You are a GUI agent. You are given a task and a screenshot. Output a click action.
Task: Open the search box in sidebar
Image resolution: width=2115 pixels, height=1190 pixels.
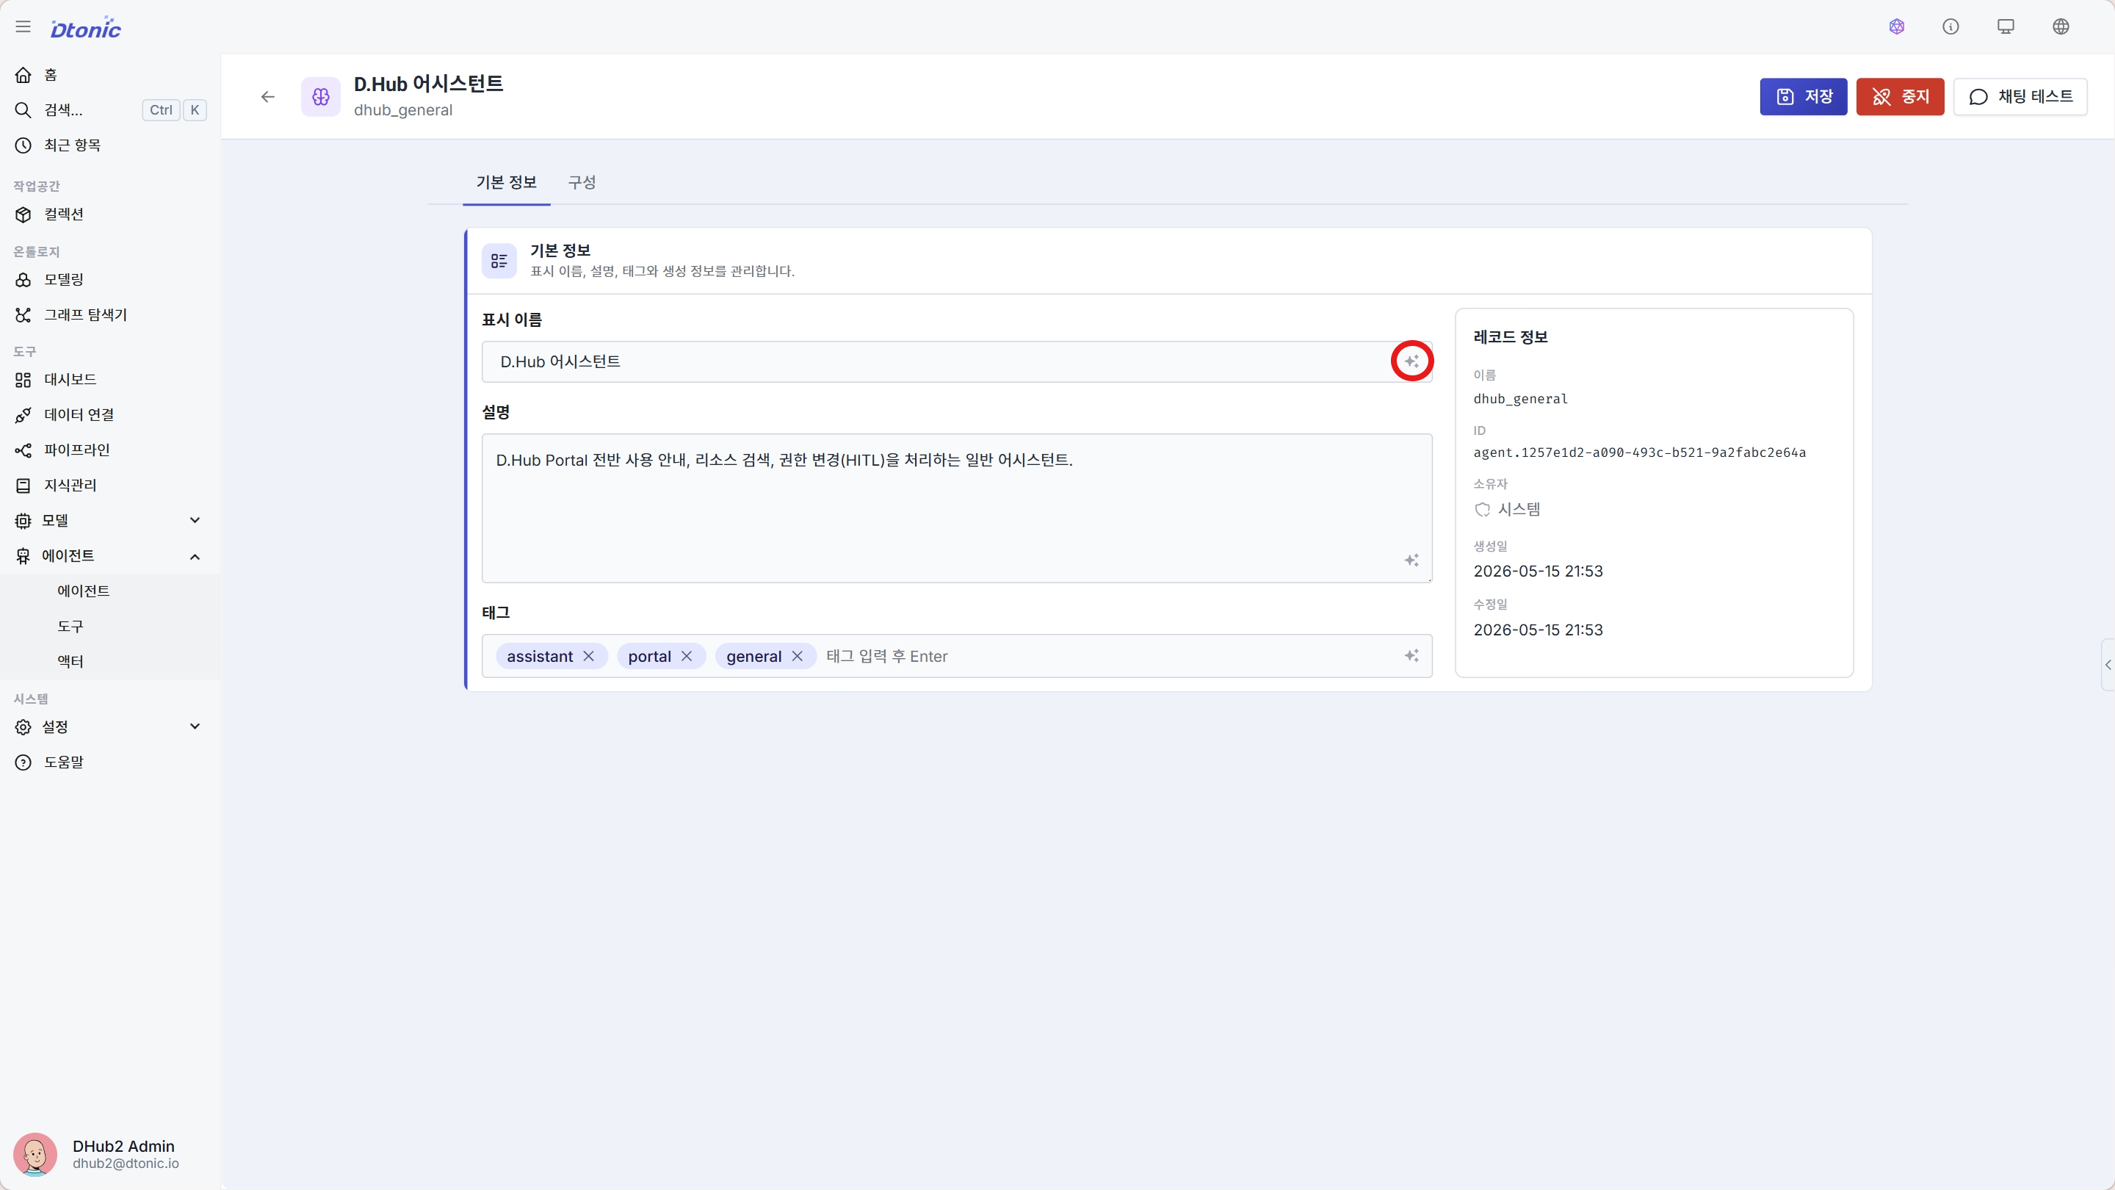coord(110,110)
